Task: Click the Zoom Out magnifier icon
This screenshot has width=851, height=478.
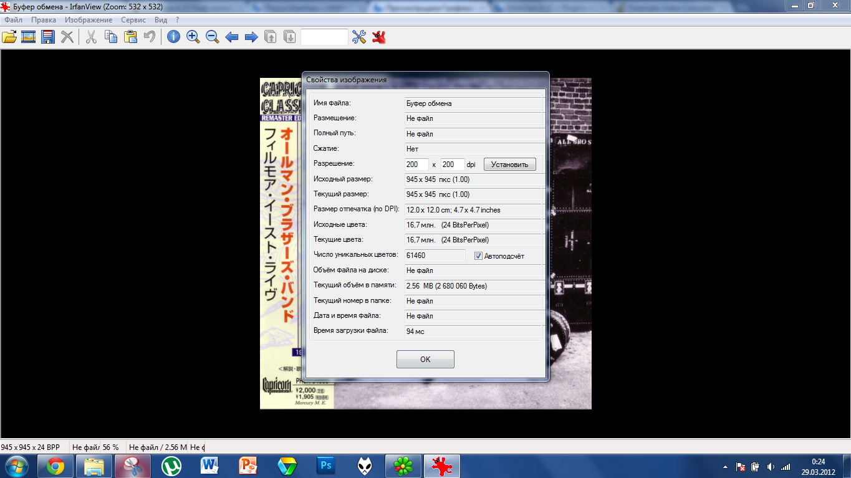Action: tap(213, 37)
